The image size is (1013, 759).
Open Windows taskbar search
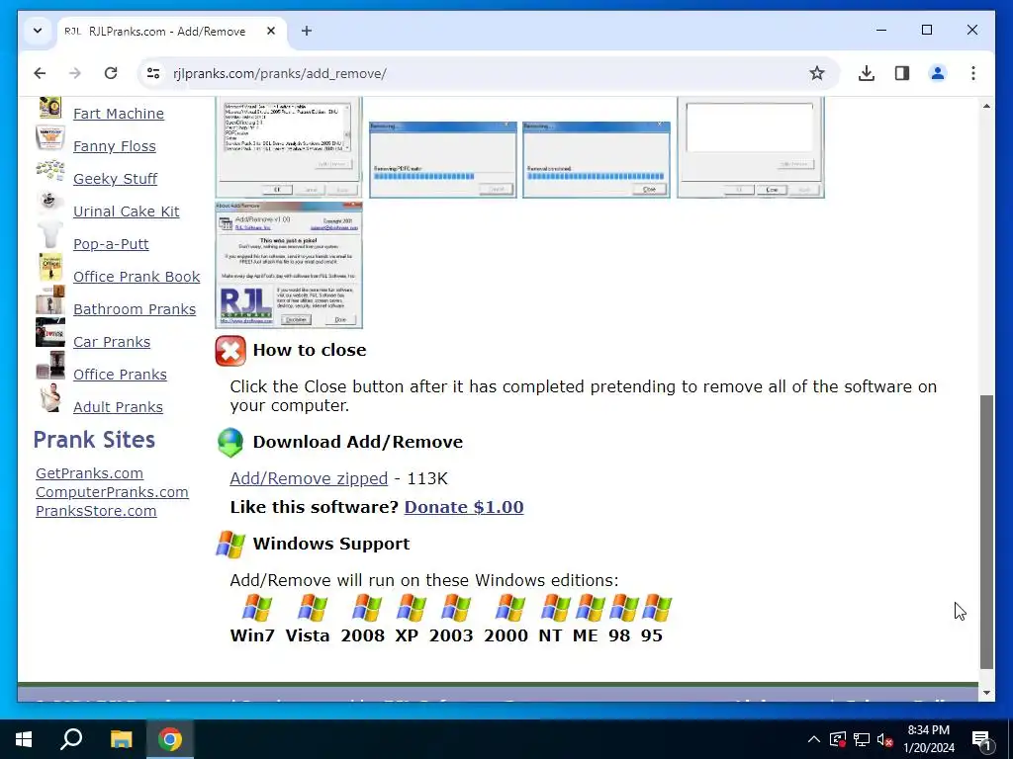71,739
